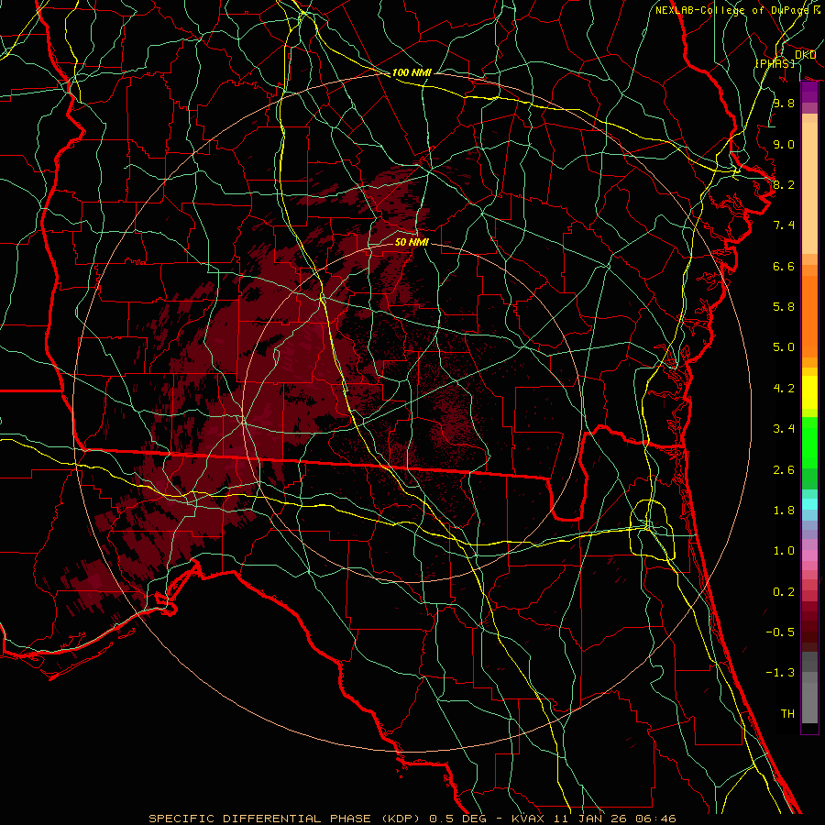Click the SPECIFIC DIFFERENTIAL PHASE (KDP) caption

286,819
